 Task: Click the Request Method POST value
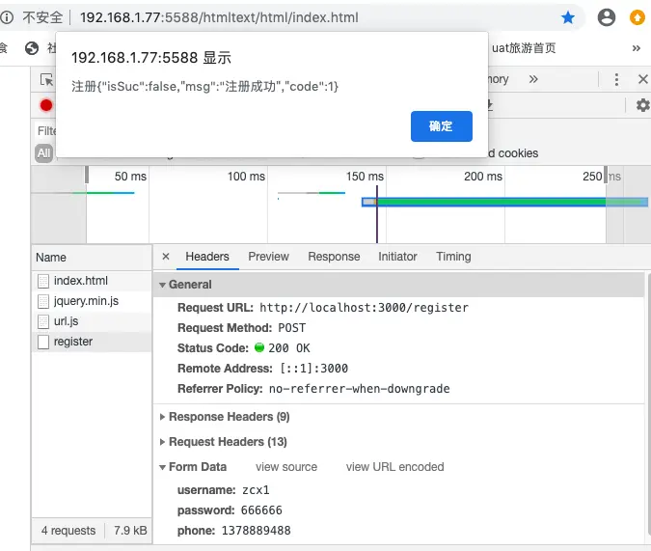(x=291, y=328)
